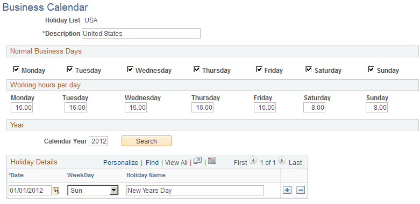Edit Saturday working hours field
The width and height of the screenshot is (420, 204).
(315, 108)
